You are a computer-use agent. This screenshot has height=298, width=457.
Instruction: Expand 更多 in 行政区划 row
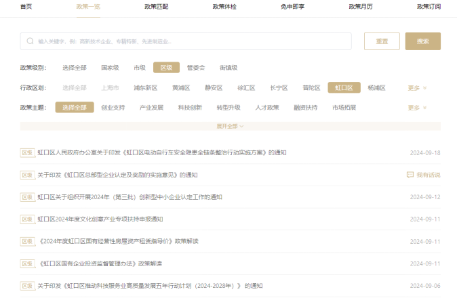(417, 88)
